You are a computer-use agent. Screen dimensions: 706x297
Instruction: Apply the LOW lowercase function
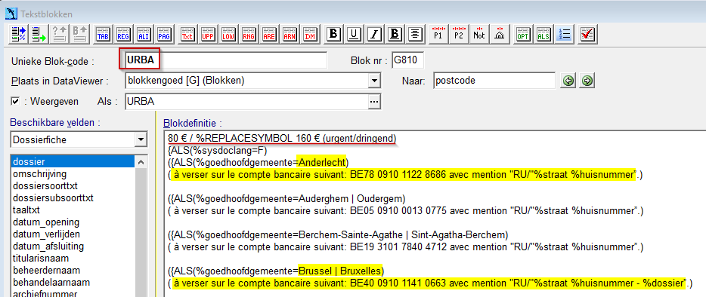coord(228,34)
